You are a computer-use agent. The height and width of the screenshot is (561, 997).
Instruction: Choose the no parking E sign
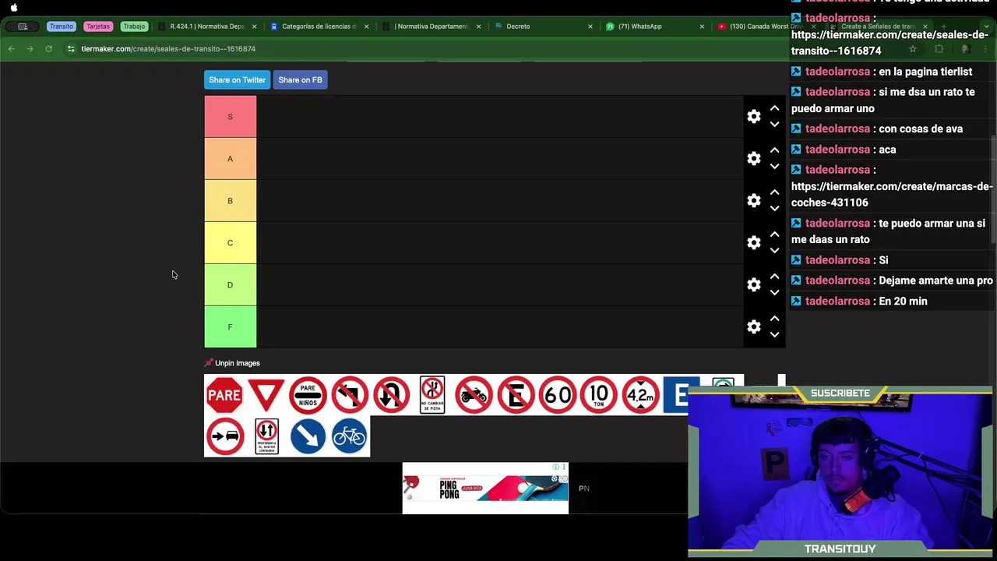tap(516, 395)
